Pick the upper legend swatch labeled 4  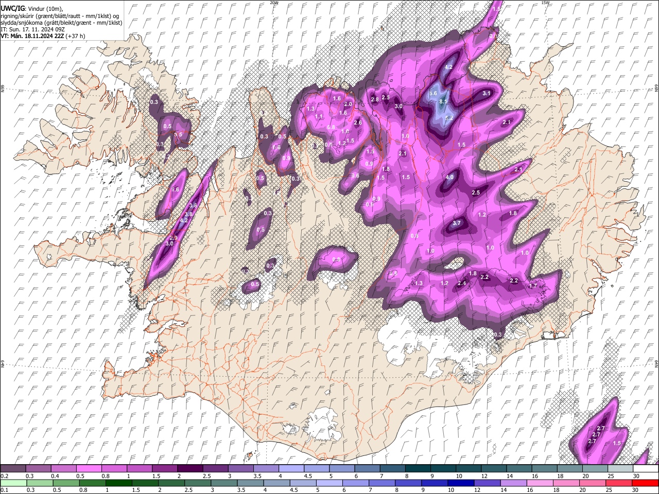tap(290, 469)
